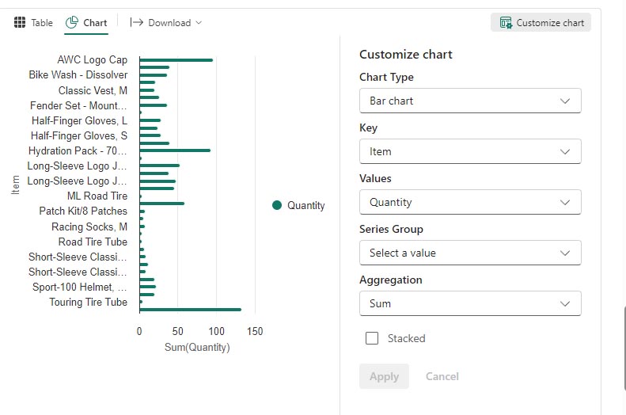
Task: Click the Racing Socks, M label
Action: (89, 227)
